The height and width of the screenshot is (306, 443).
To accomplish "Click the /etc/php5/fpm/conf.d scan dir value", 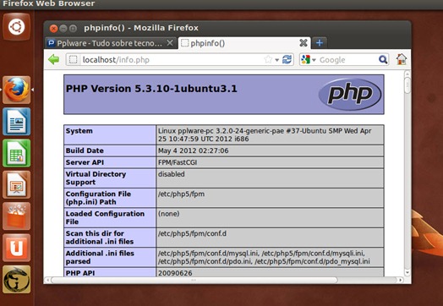I will pos(192,233).
